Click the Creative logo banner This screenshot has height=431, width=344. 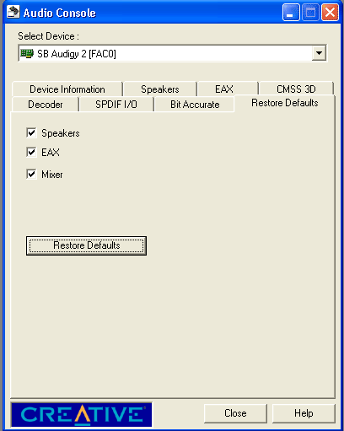point(82,415)
